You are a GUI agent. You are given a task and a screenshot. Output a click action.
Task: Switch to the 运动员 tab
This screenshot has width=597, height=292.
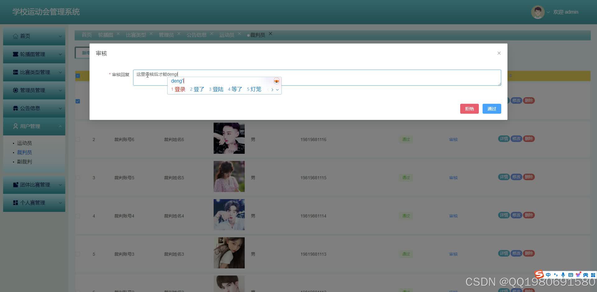click(x=227, y=35)
